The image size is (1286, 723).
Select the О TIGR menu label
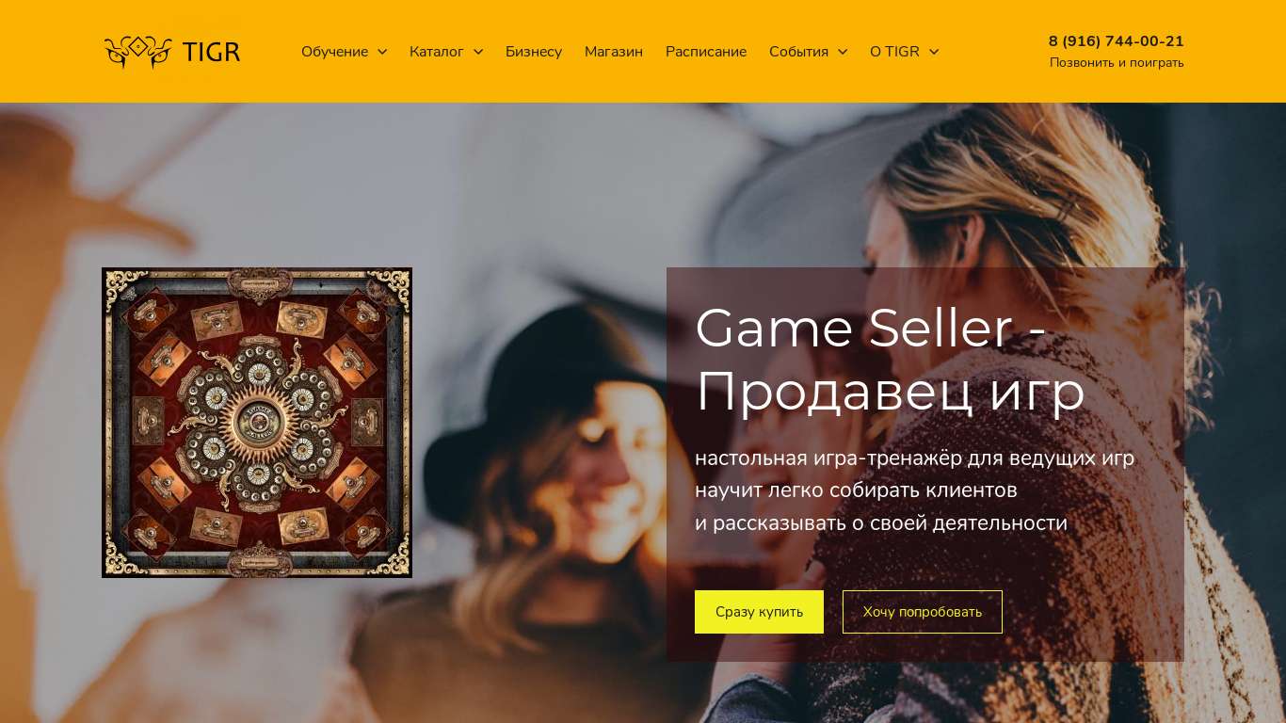[x=894, y=52]
